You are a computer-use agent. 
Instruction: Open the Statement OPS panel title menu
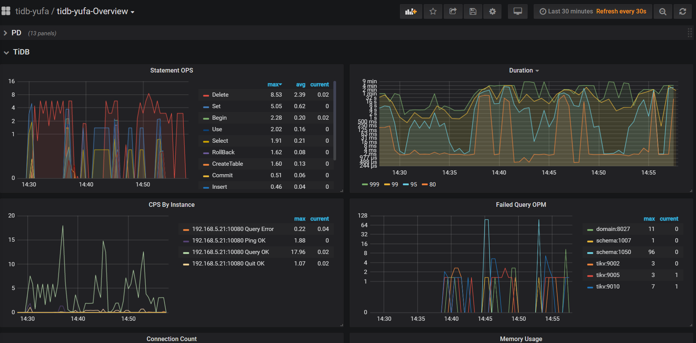coord(172,71)
